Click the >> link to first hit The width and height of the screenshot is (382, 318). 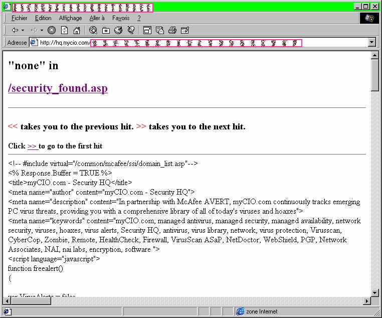[x=33, y=146]
